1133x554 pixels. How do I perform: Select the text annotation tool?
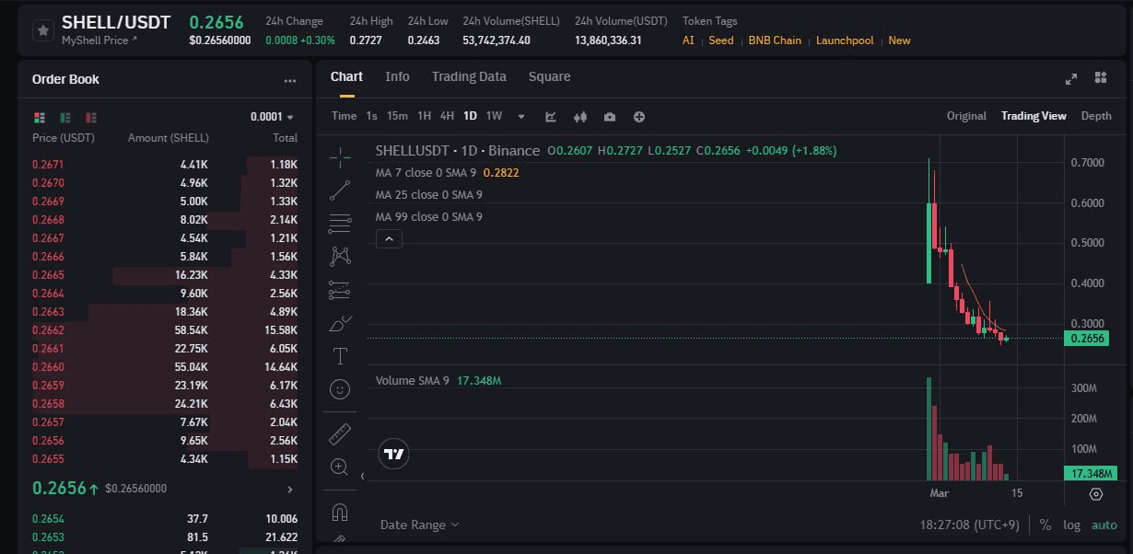point(340,356)
